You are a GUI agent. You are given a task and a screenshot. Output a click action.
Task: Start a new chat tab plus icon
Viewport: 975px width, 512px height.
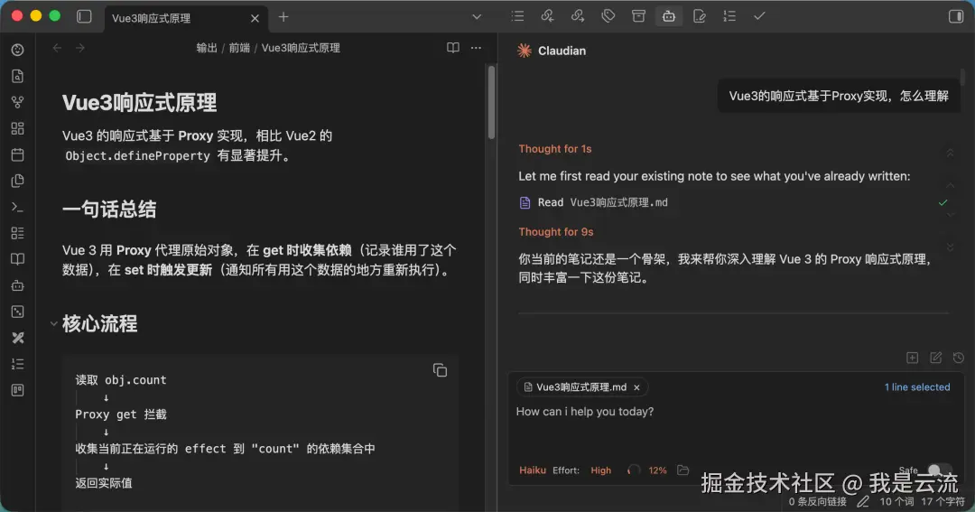coord(912,358)
